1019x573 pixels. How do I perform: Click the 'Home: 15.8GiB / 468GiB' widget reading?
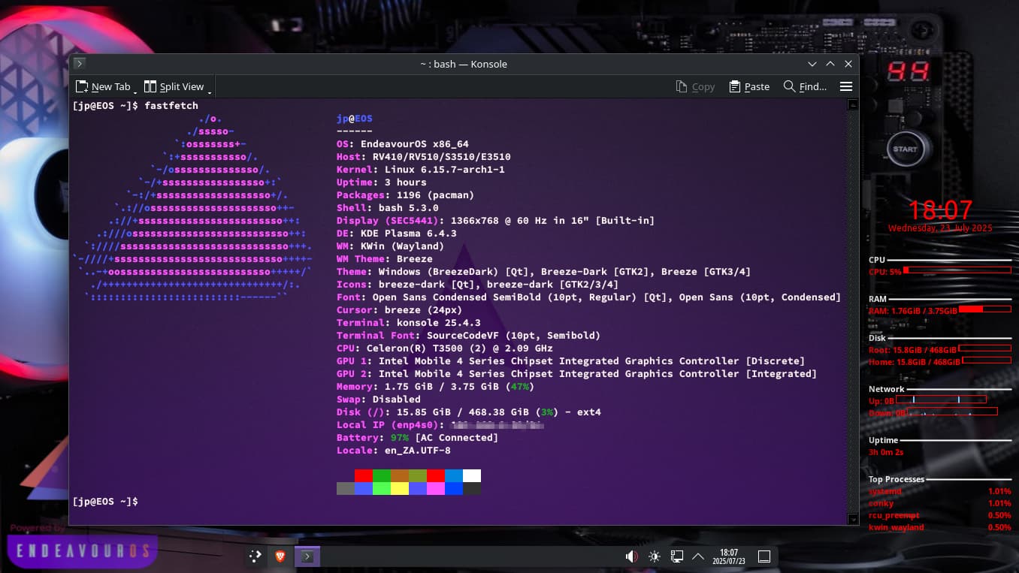tap(914, 362)
